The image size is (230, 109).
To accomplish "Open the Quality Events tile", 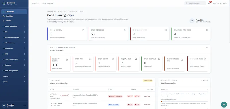I will click(x=60, y=64).
